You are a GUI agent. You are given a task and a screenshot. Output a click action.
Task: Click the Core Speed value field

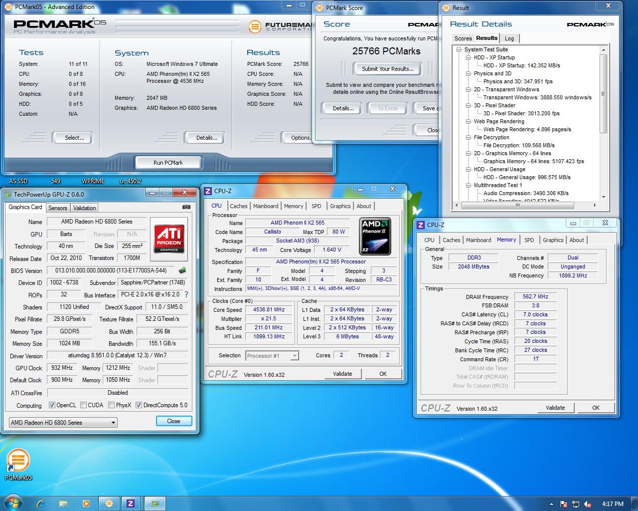point(269,309)
